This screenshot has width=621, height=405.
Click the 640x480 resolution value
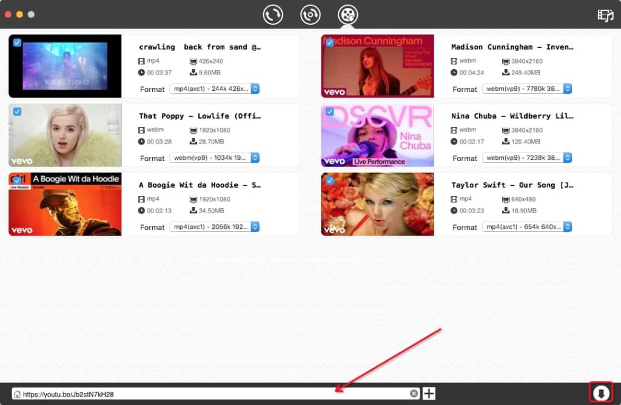point(523,199)
